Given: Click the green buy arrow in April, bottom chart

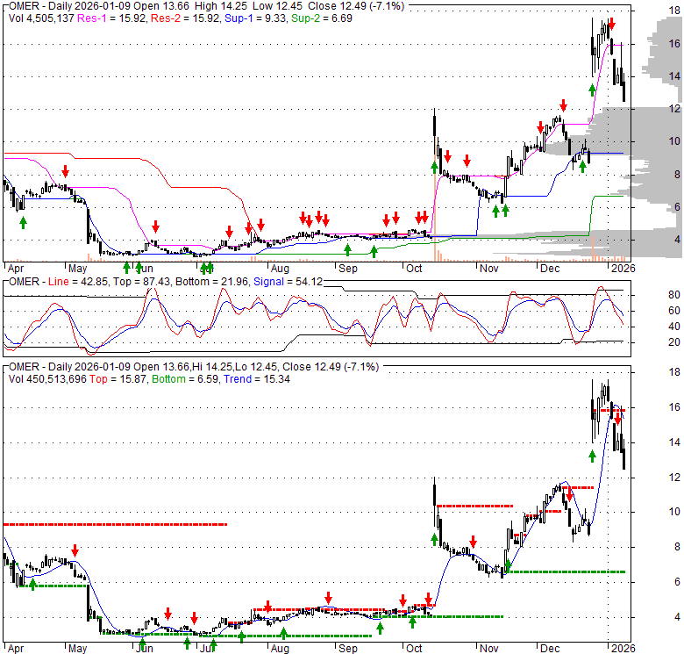Looking at the screenshot, I should click(32, 584).
